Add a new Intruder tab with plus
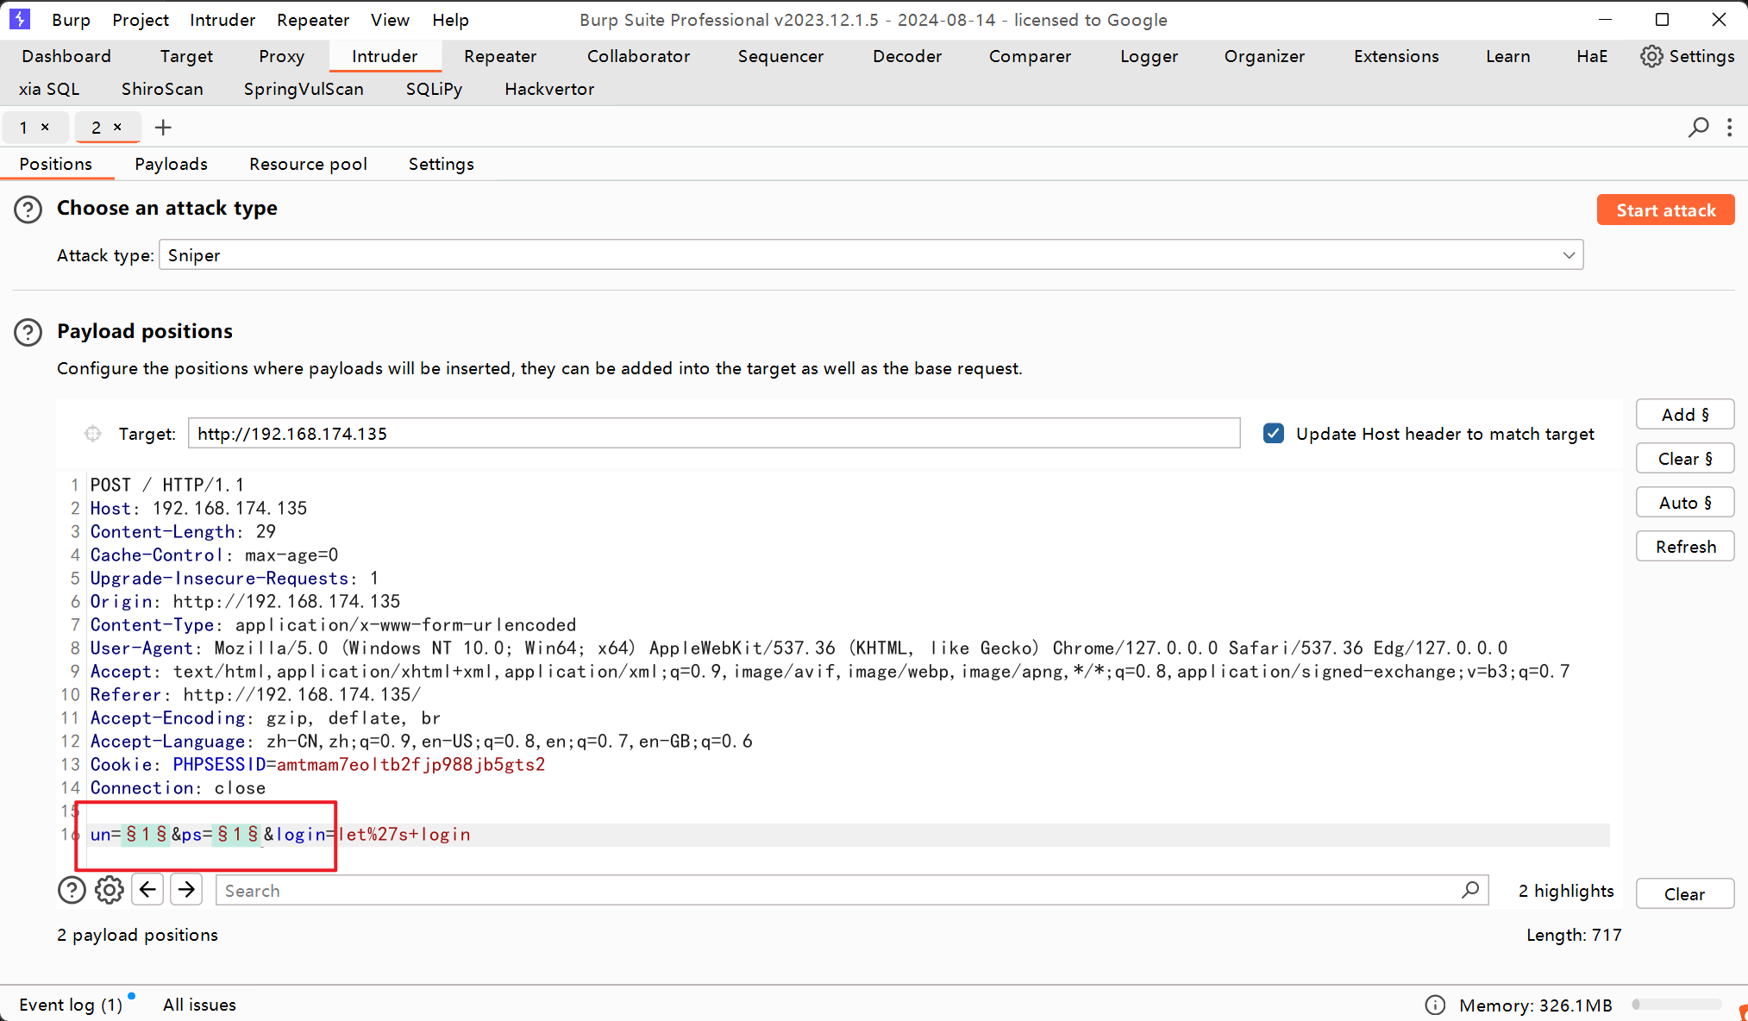 click(163, 128)
